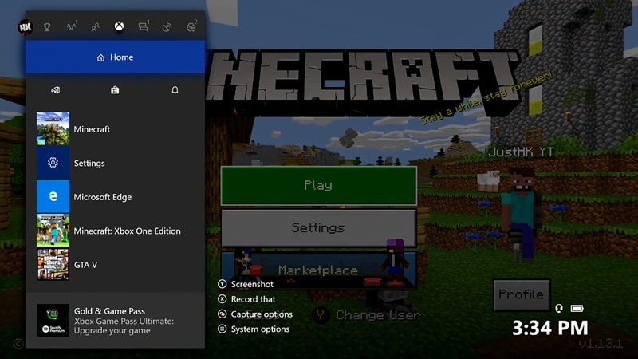The width and height of the screenshot is (638, 359).
Task: Click the 3:34 PM clock
Action: [x=550, y=328]
